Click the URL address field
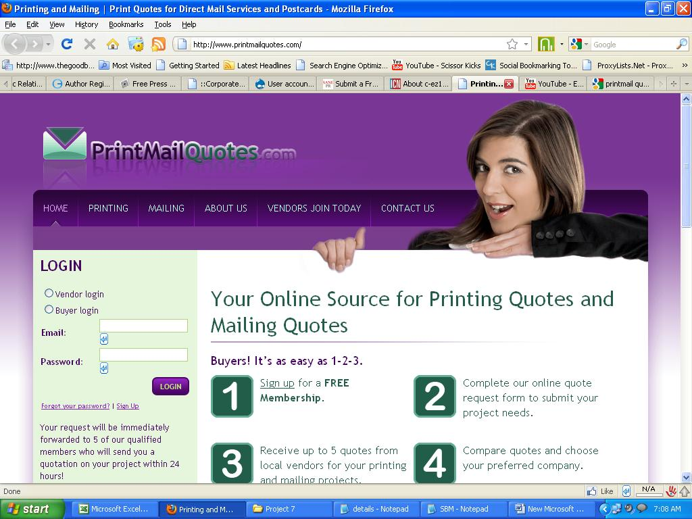 348,44
